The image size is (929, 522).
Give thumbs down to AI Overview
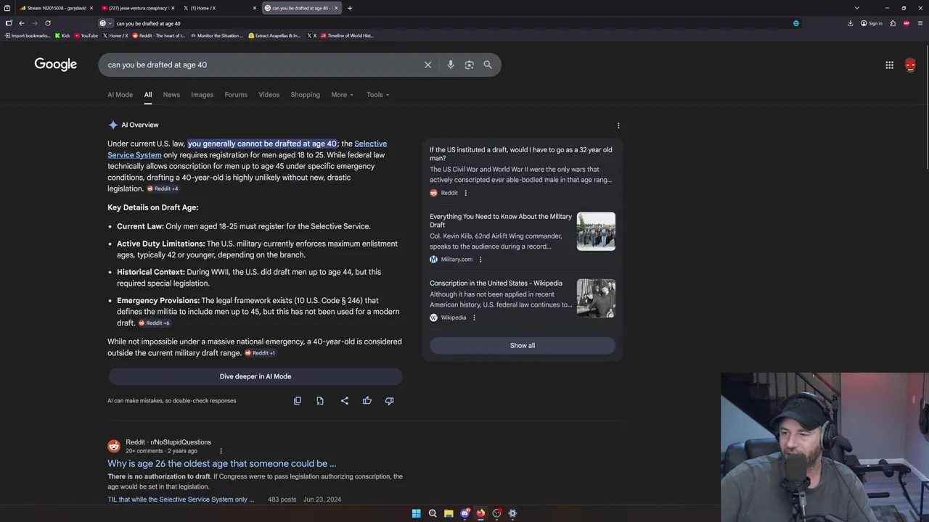(x=390, y=400)
